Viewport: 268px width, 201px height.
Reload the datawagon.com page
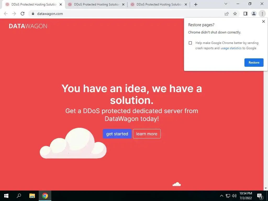coord(23,14)
